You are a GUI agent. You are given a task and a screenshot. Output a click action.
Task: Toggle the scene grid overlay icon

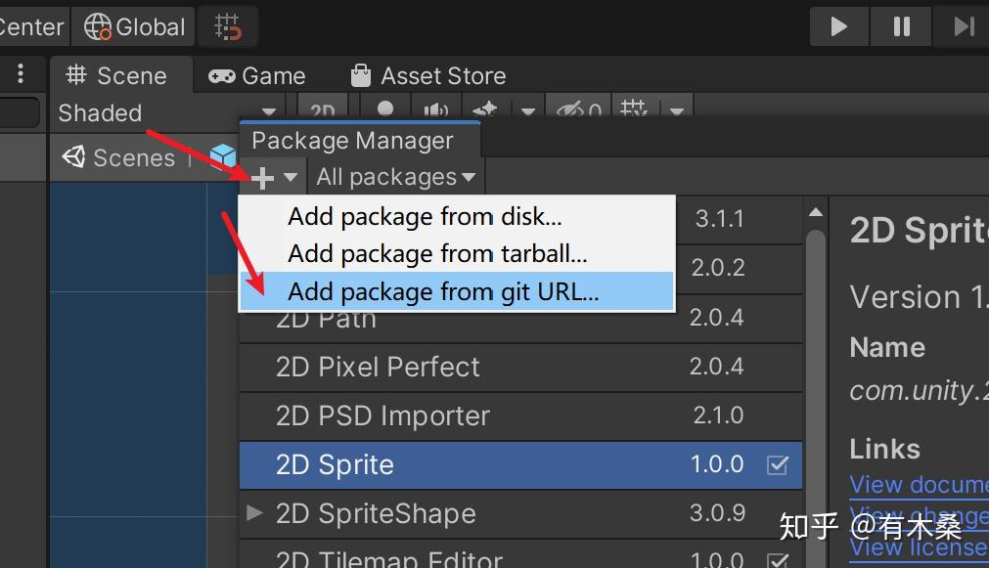[635, 111]
